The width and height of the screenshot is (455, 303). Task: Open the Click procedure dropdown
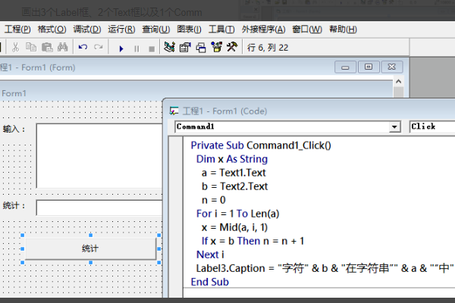[432, 127]
